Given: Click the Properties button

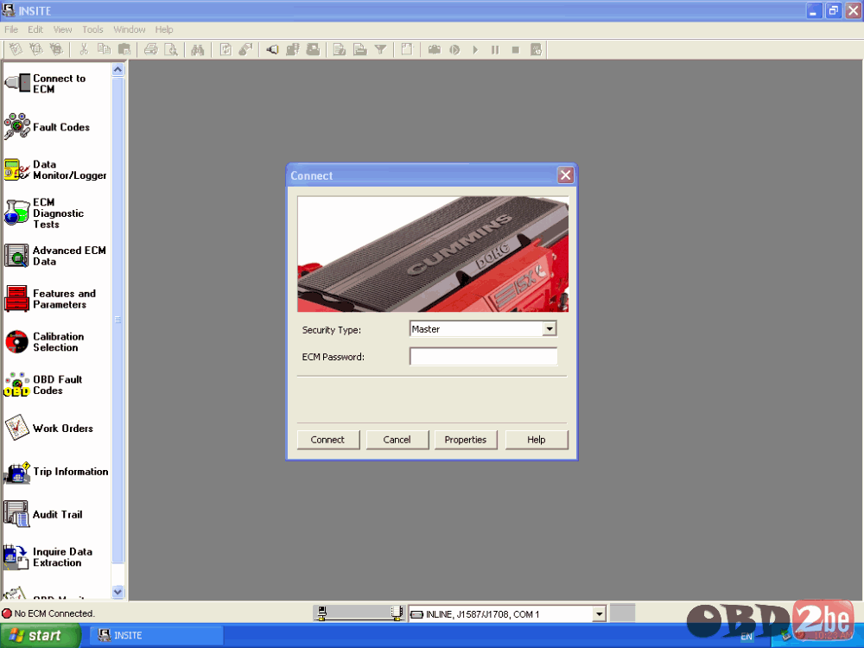Looking at the screenshot, I should coord(466,440).
